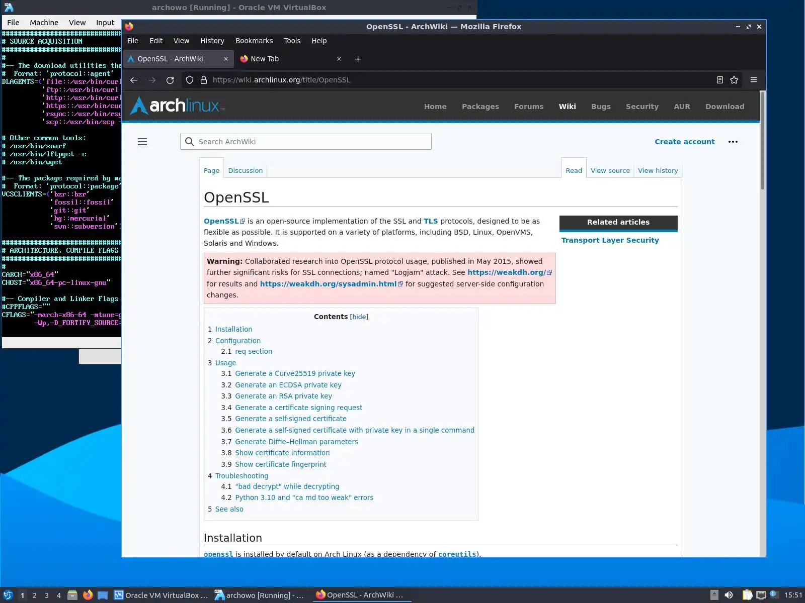
Task: Jump to req section in contents
Action: 254,351
